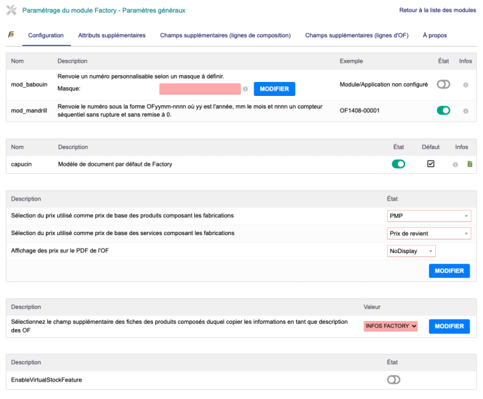
Task: Click the info icon in the mod_babouin row
Action: point(465,85)
